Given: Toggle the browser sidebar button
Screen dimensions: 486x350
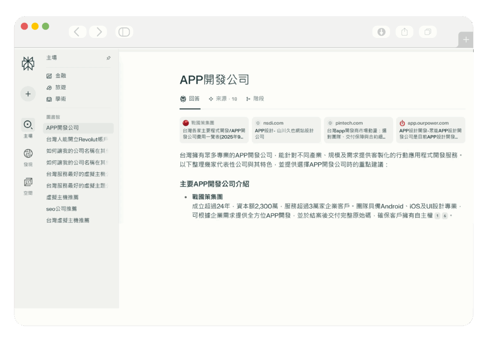Looking at the screenshot, I should click(x=124, y=32).
